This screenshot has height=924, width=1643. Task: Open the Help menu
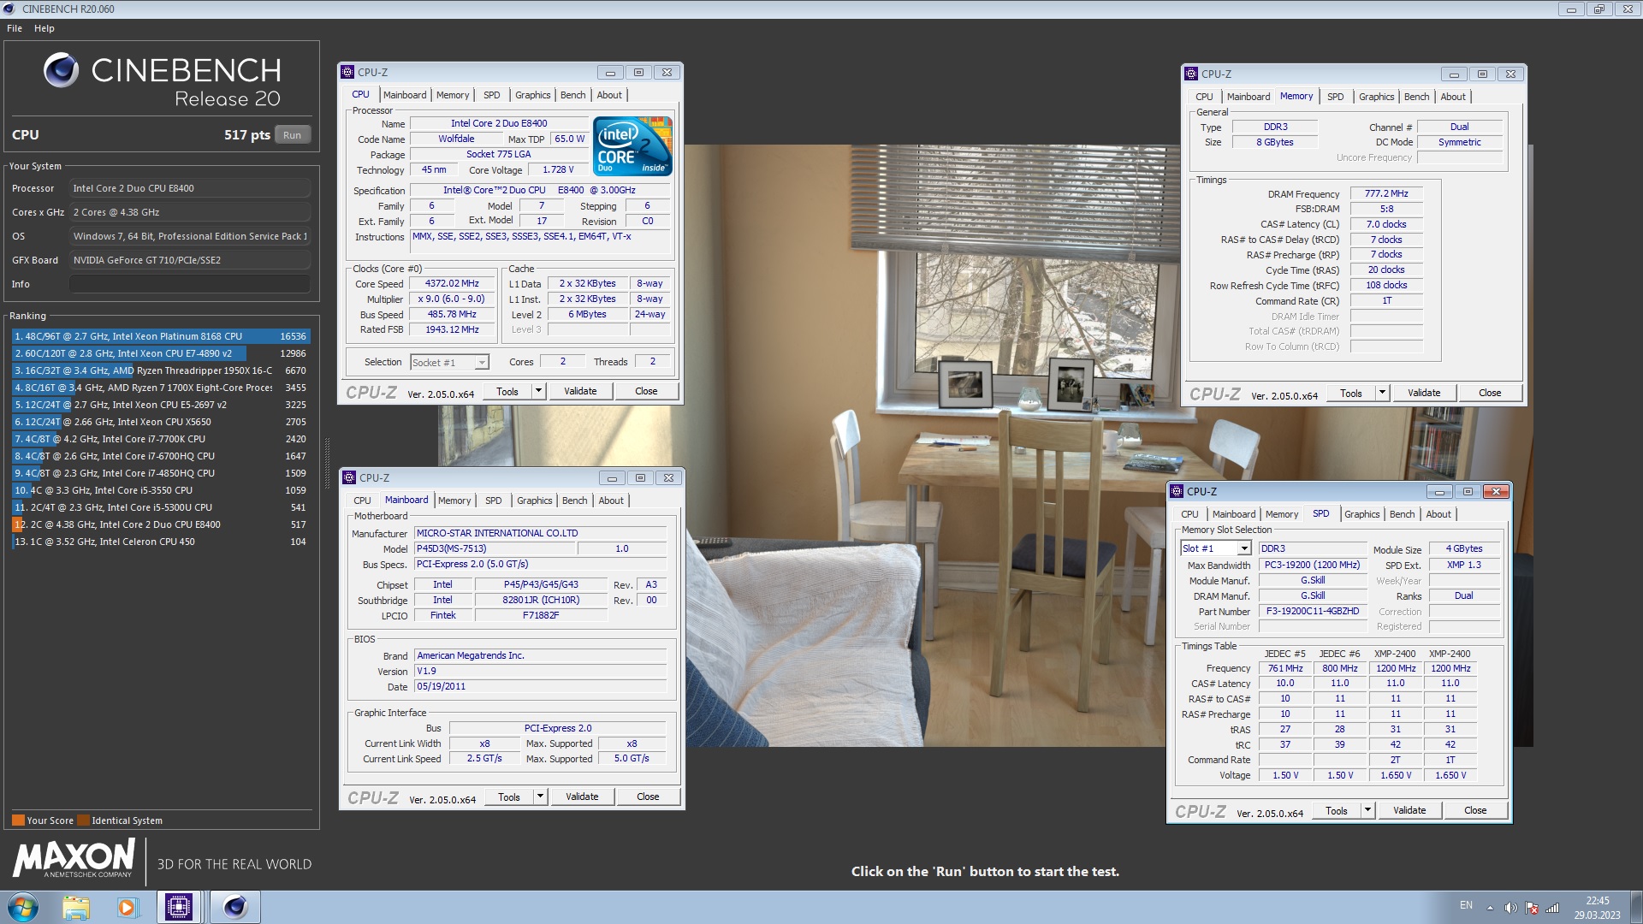click(x=44, y=28)
